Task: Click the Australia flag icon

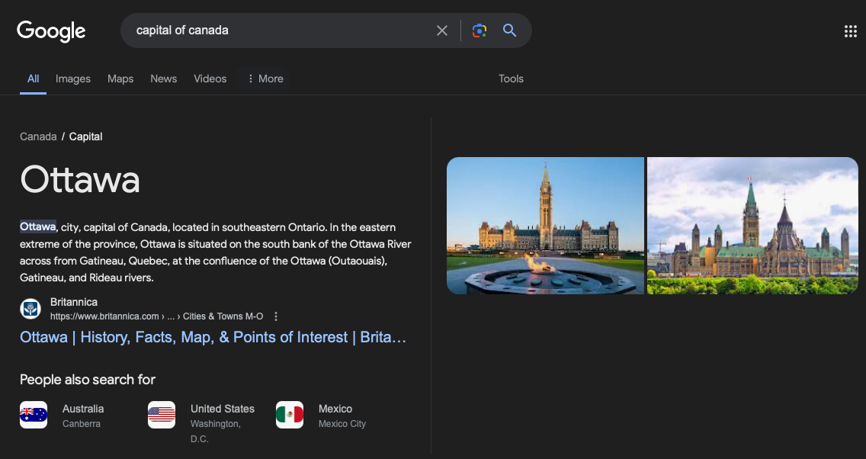Action: 34,414
